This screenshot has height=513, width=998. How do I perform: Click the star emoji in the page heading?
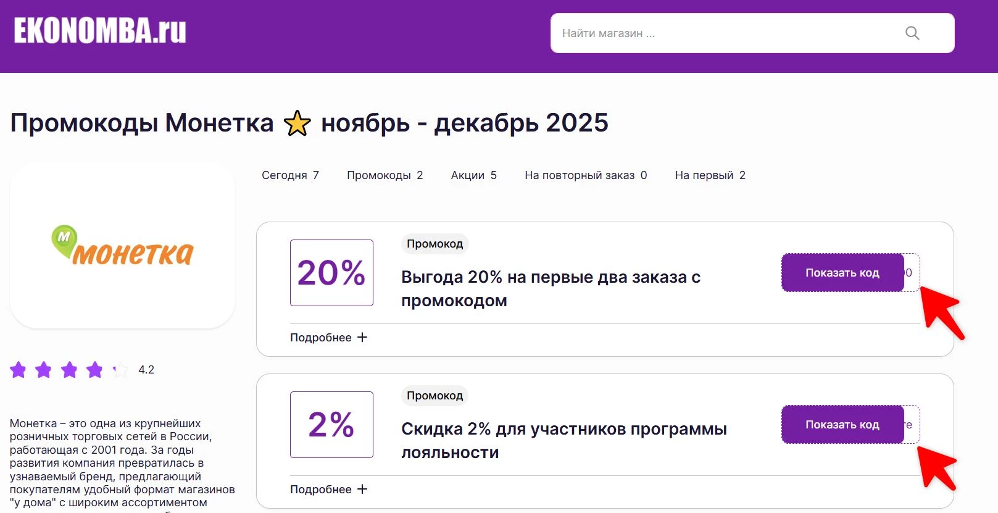pyautogui.click(x=298, y=122)
